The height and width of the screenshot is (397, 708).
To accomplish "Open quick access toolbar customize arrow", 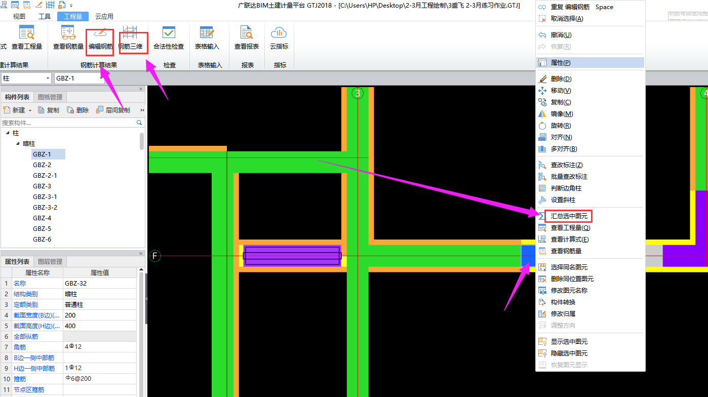I will [71, 5].
